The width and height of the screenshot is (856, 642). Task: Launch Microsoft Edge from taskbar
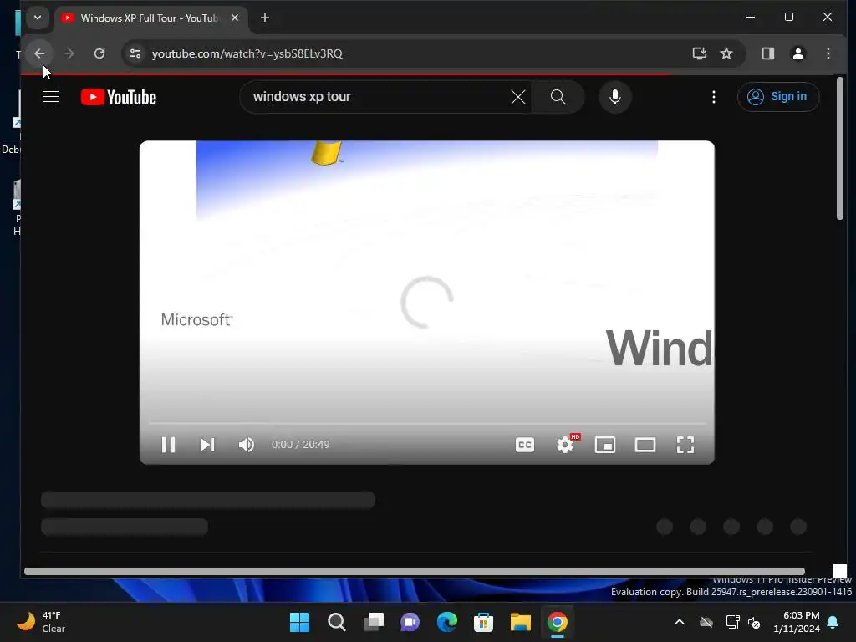pos(447,622)
